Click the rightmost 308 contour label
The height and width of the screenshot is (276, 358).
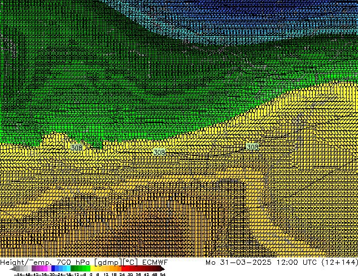click(x=252, y=147)
